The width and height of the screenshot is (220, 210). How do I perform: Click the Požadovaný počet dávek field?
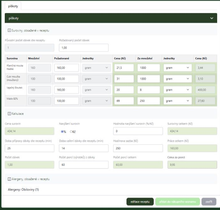tap(84, 48)
